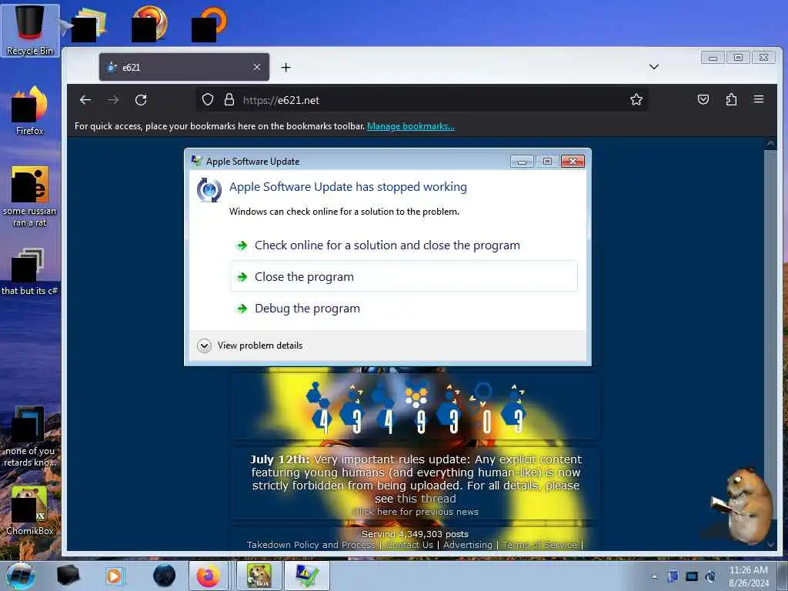The width and height of the screenshot is (788, 591).
Task: Open the 'none of you' desktop icon
Action: (30, 436)
